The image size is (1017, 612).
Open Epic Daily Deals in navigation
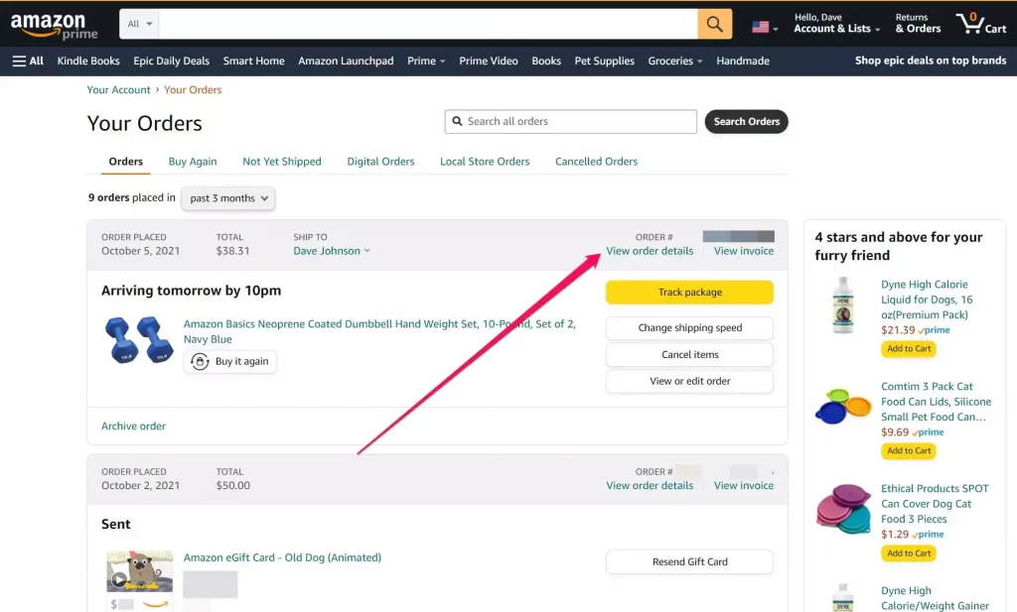click(171, 61)
